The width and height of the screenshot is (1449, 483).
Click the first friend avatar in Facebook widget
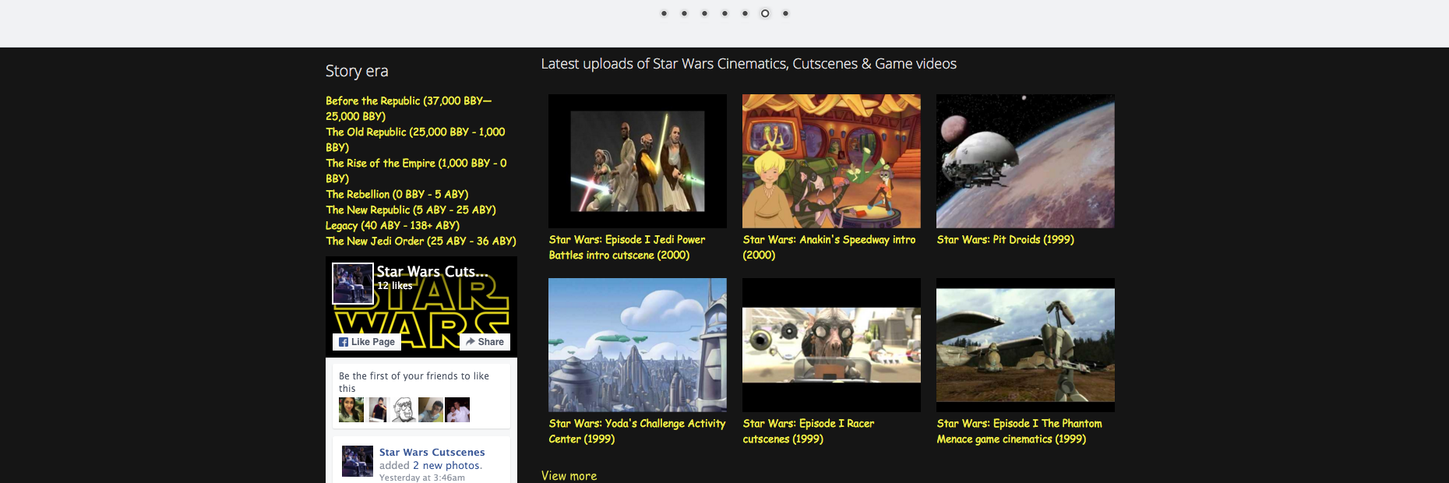coord(351,410)
